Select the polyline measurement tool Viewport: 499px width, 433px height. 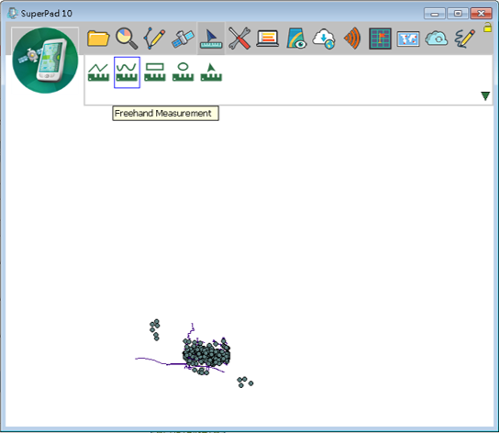(x=98, y=72)
